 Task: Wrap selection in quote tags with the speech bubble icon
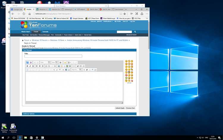click(x=74, y=66)
